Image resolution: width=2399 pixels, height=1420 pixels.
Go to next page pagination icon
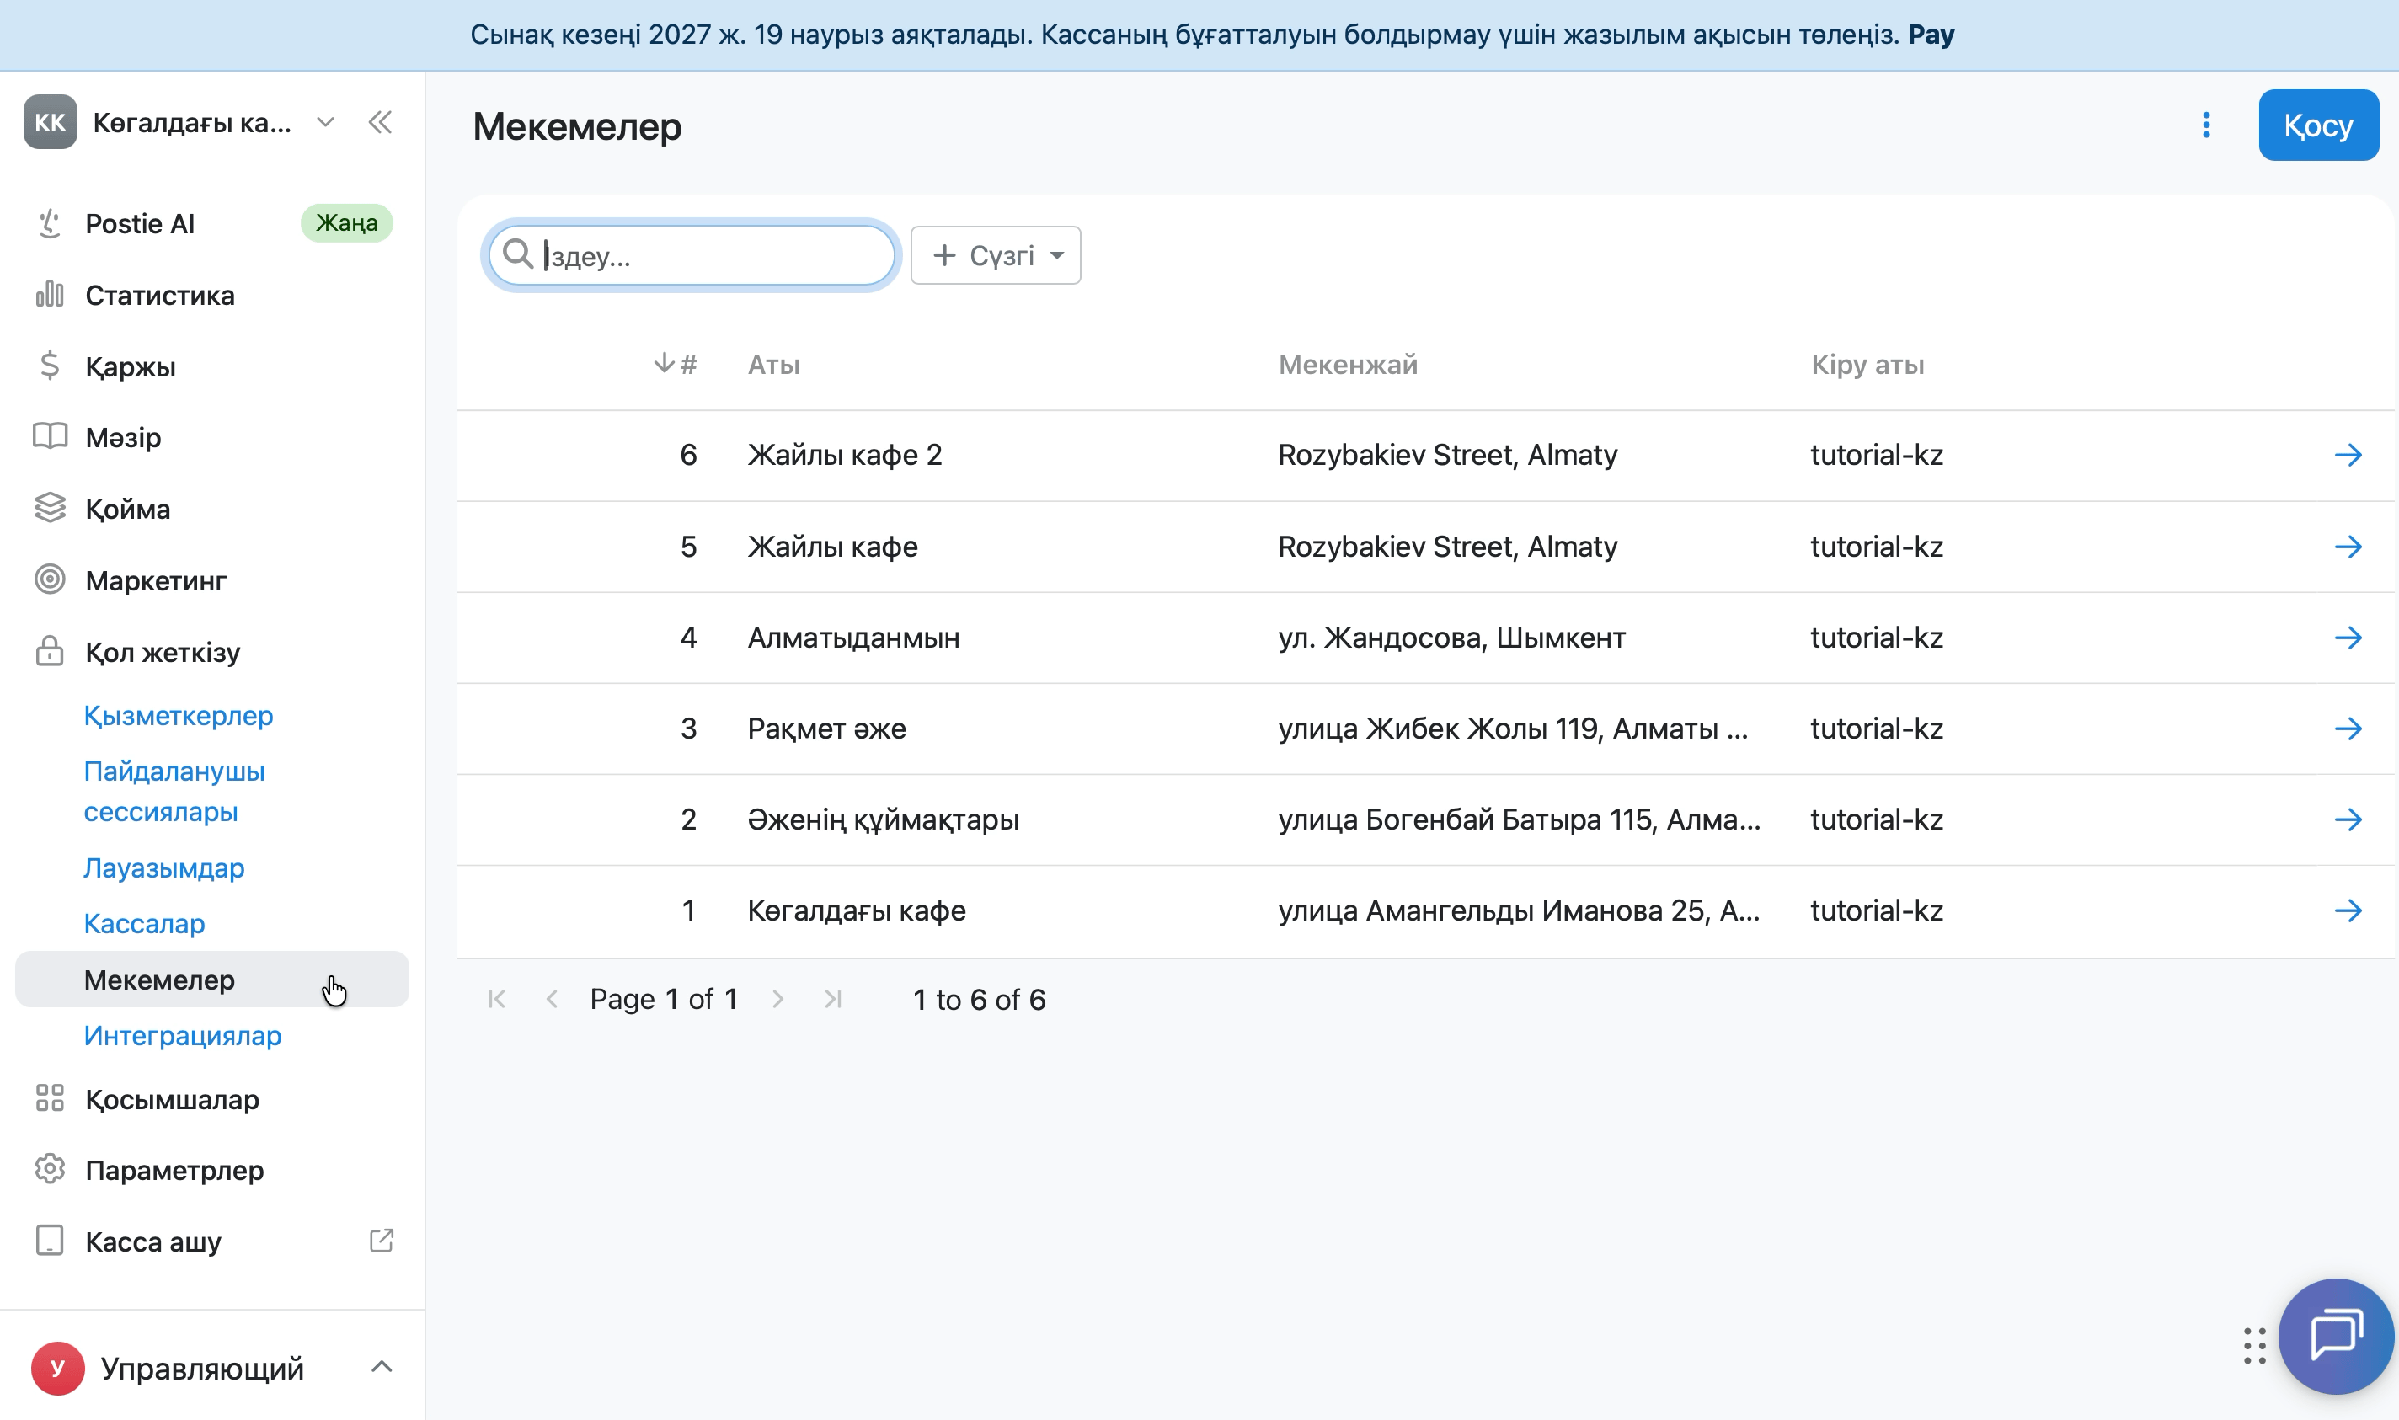point(778,1000)
